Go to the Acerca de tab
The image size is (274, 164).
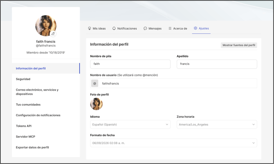click(178, 29)
